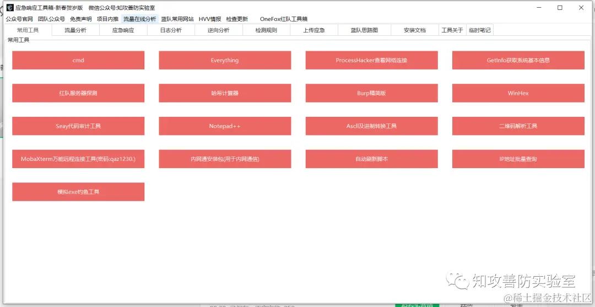Screen dimensions: 595x307
Task: Open the 项目内推 menu
Action: (108, 19)
